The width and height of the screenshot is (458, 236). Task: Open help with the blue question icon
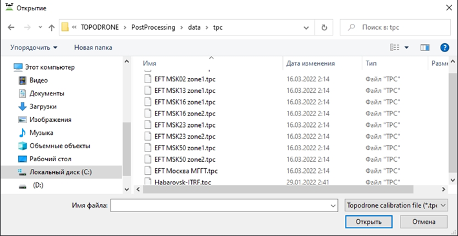click(444, 48)
